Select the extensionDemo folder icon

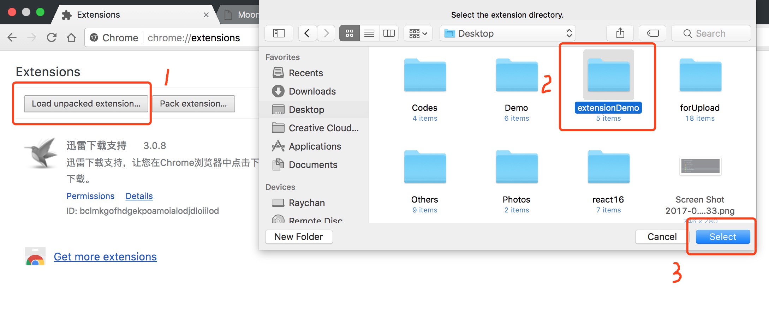coord(608,75)
